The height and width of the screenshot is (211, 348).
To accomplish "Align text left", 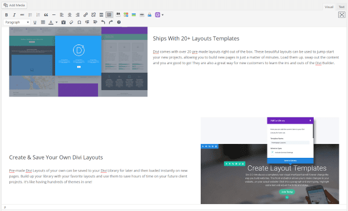I will point(61,15).
